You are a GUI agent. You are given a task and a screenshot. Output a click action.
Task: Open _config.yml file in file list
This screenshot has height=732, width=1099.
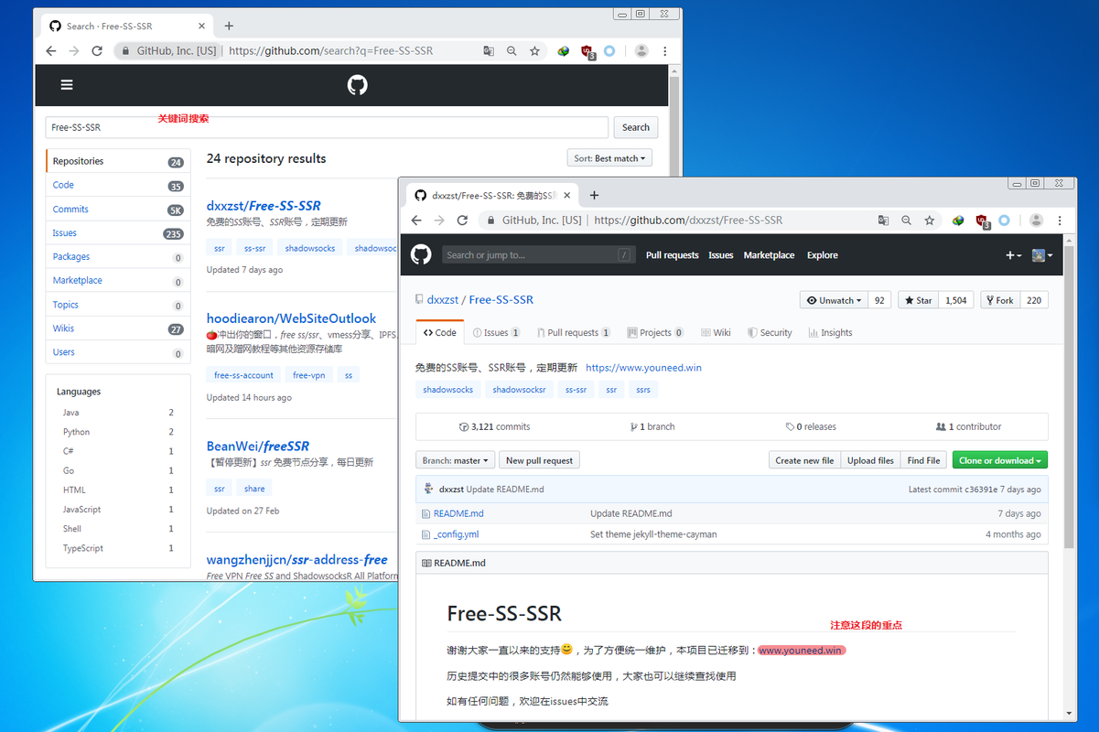(x=456, y=534)
